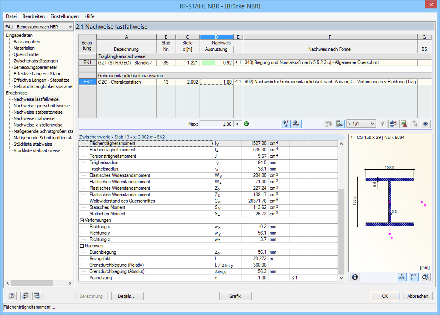Toggle serviceability results icon with deflection beam
The image size is (440, 315).
coord(296,124)
